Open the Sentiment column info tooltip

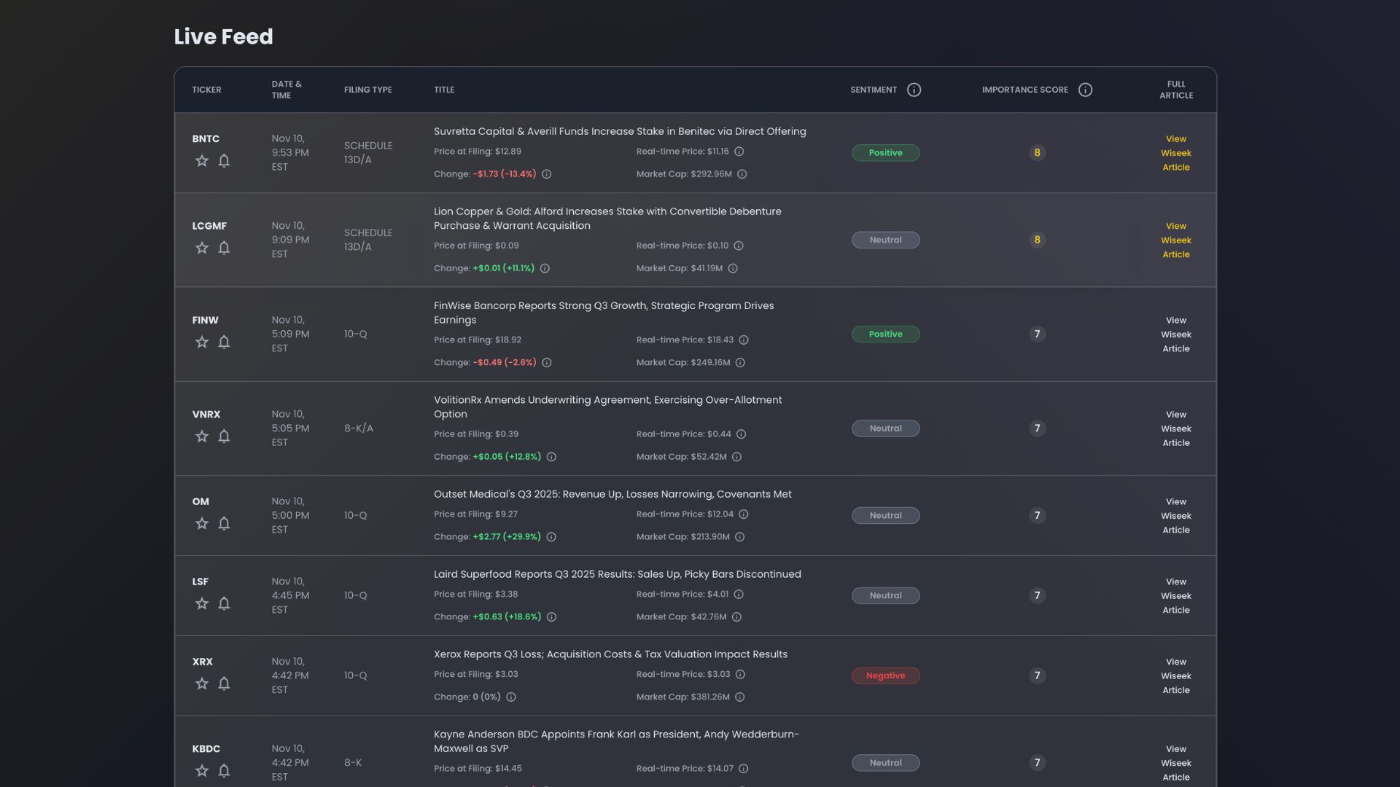coord(914,89)
